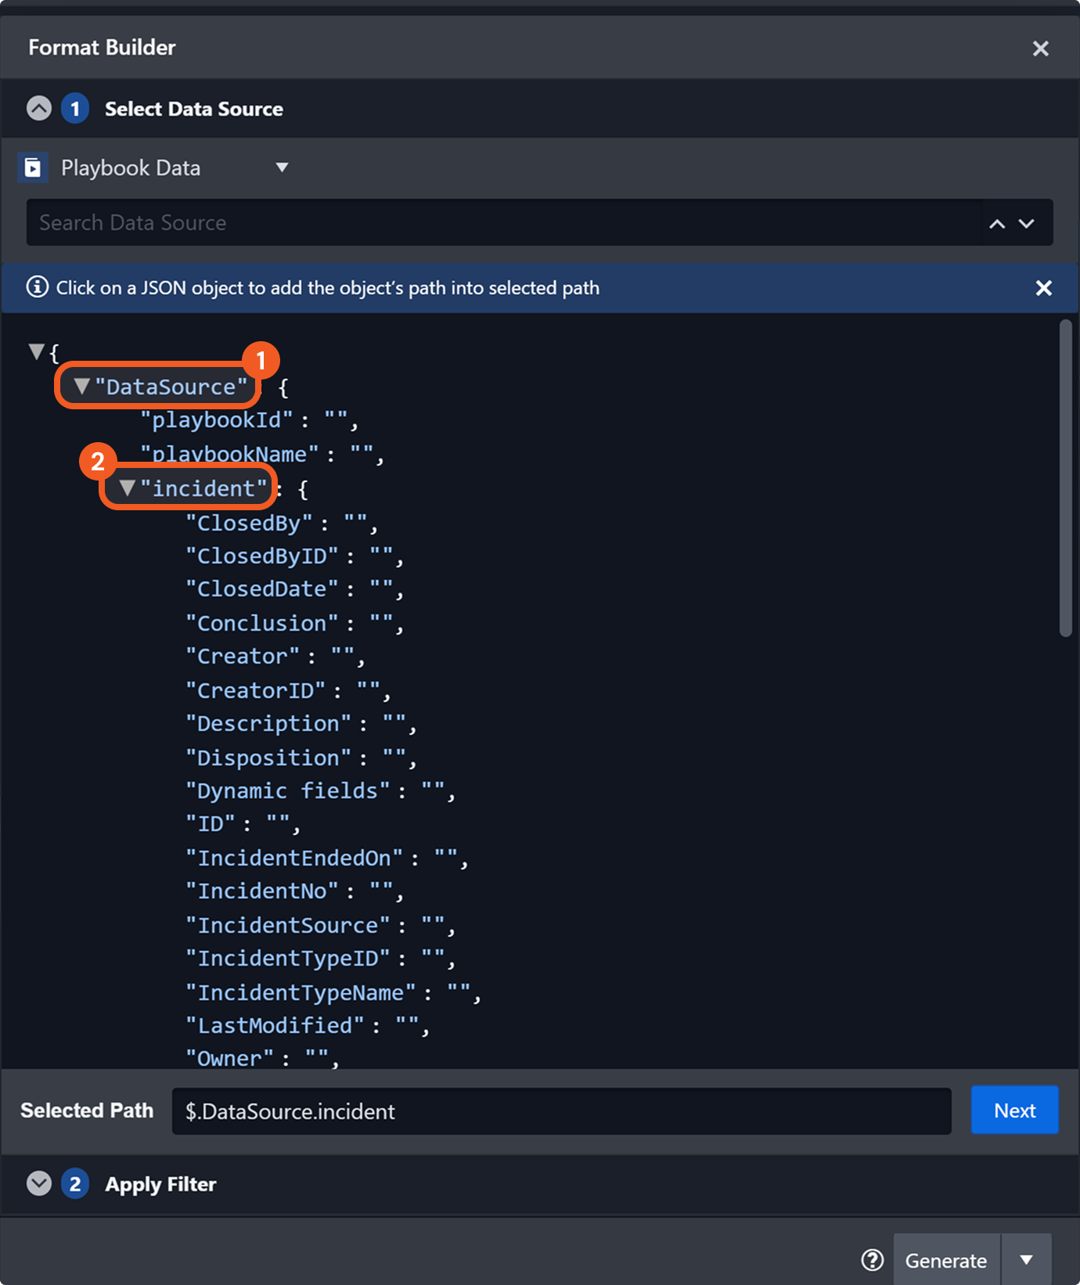The image size is (1080, 1285).
Task: Jump to previous search result arrow
Action: pos(996,224)
